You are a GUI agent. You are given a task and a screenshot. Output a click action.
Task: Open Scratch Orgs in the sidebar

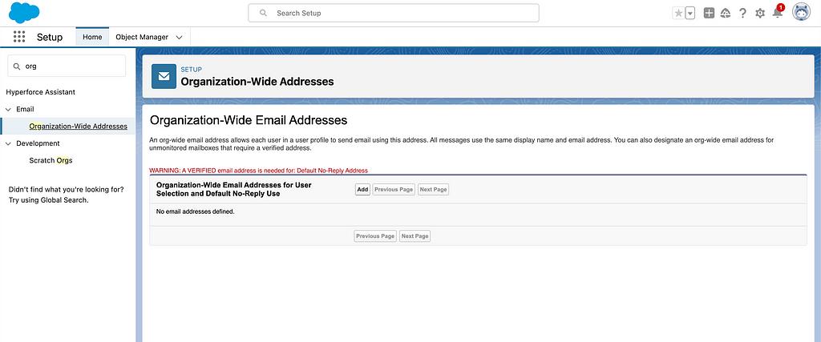click(x=51, y=160)
